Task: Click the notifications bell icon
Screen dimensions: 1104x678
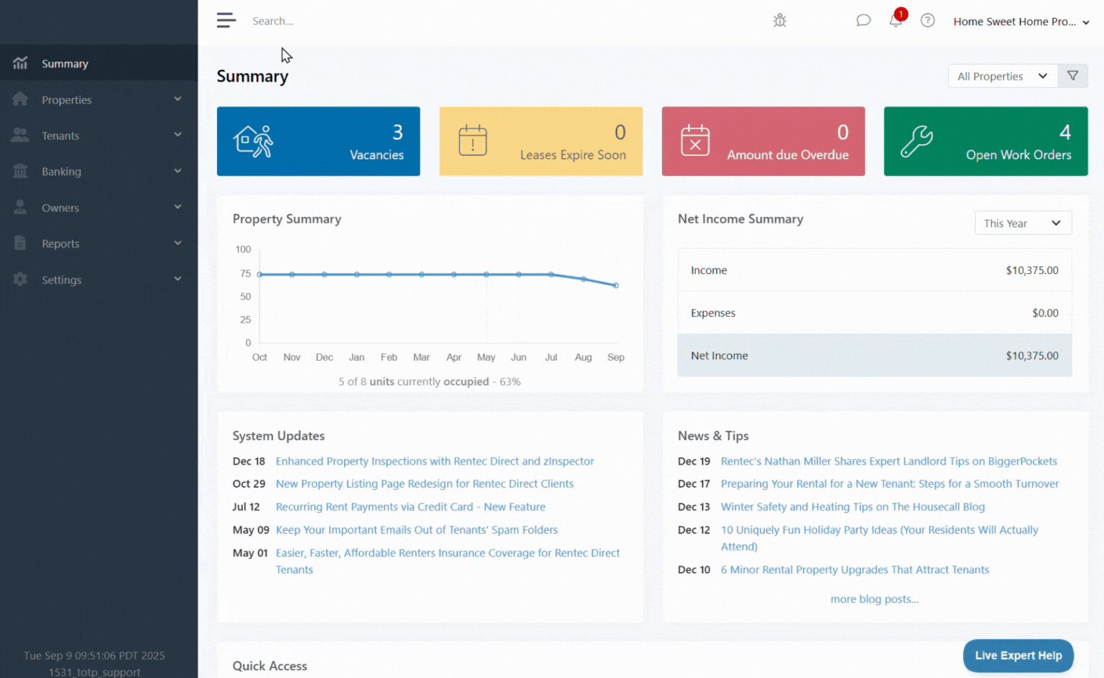Action: point(896,21)
